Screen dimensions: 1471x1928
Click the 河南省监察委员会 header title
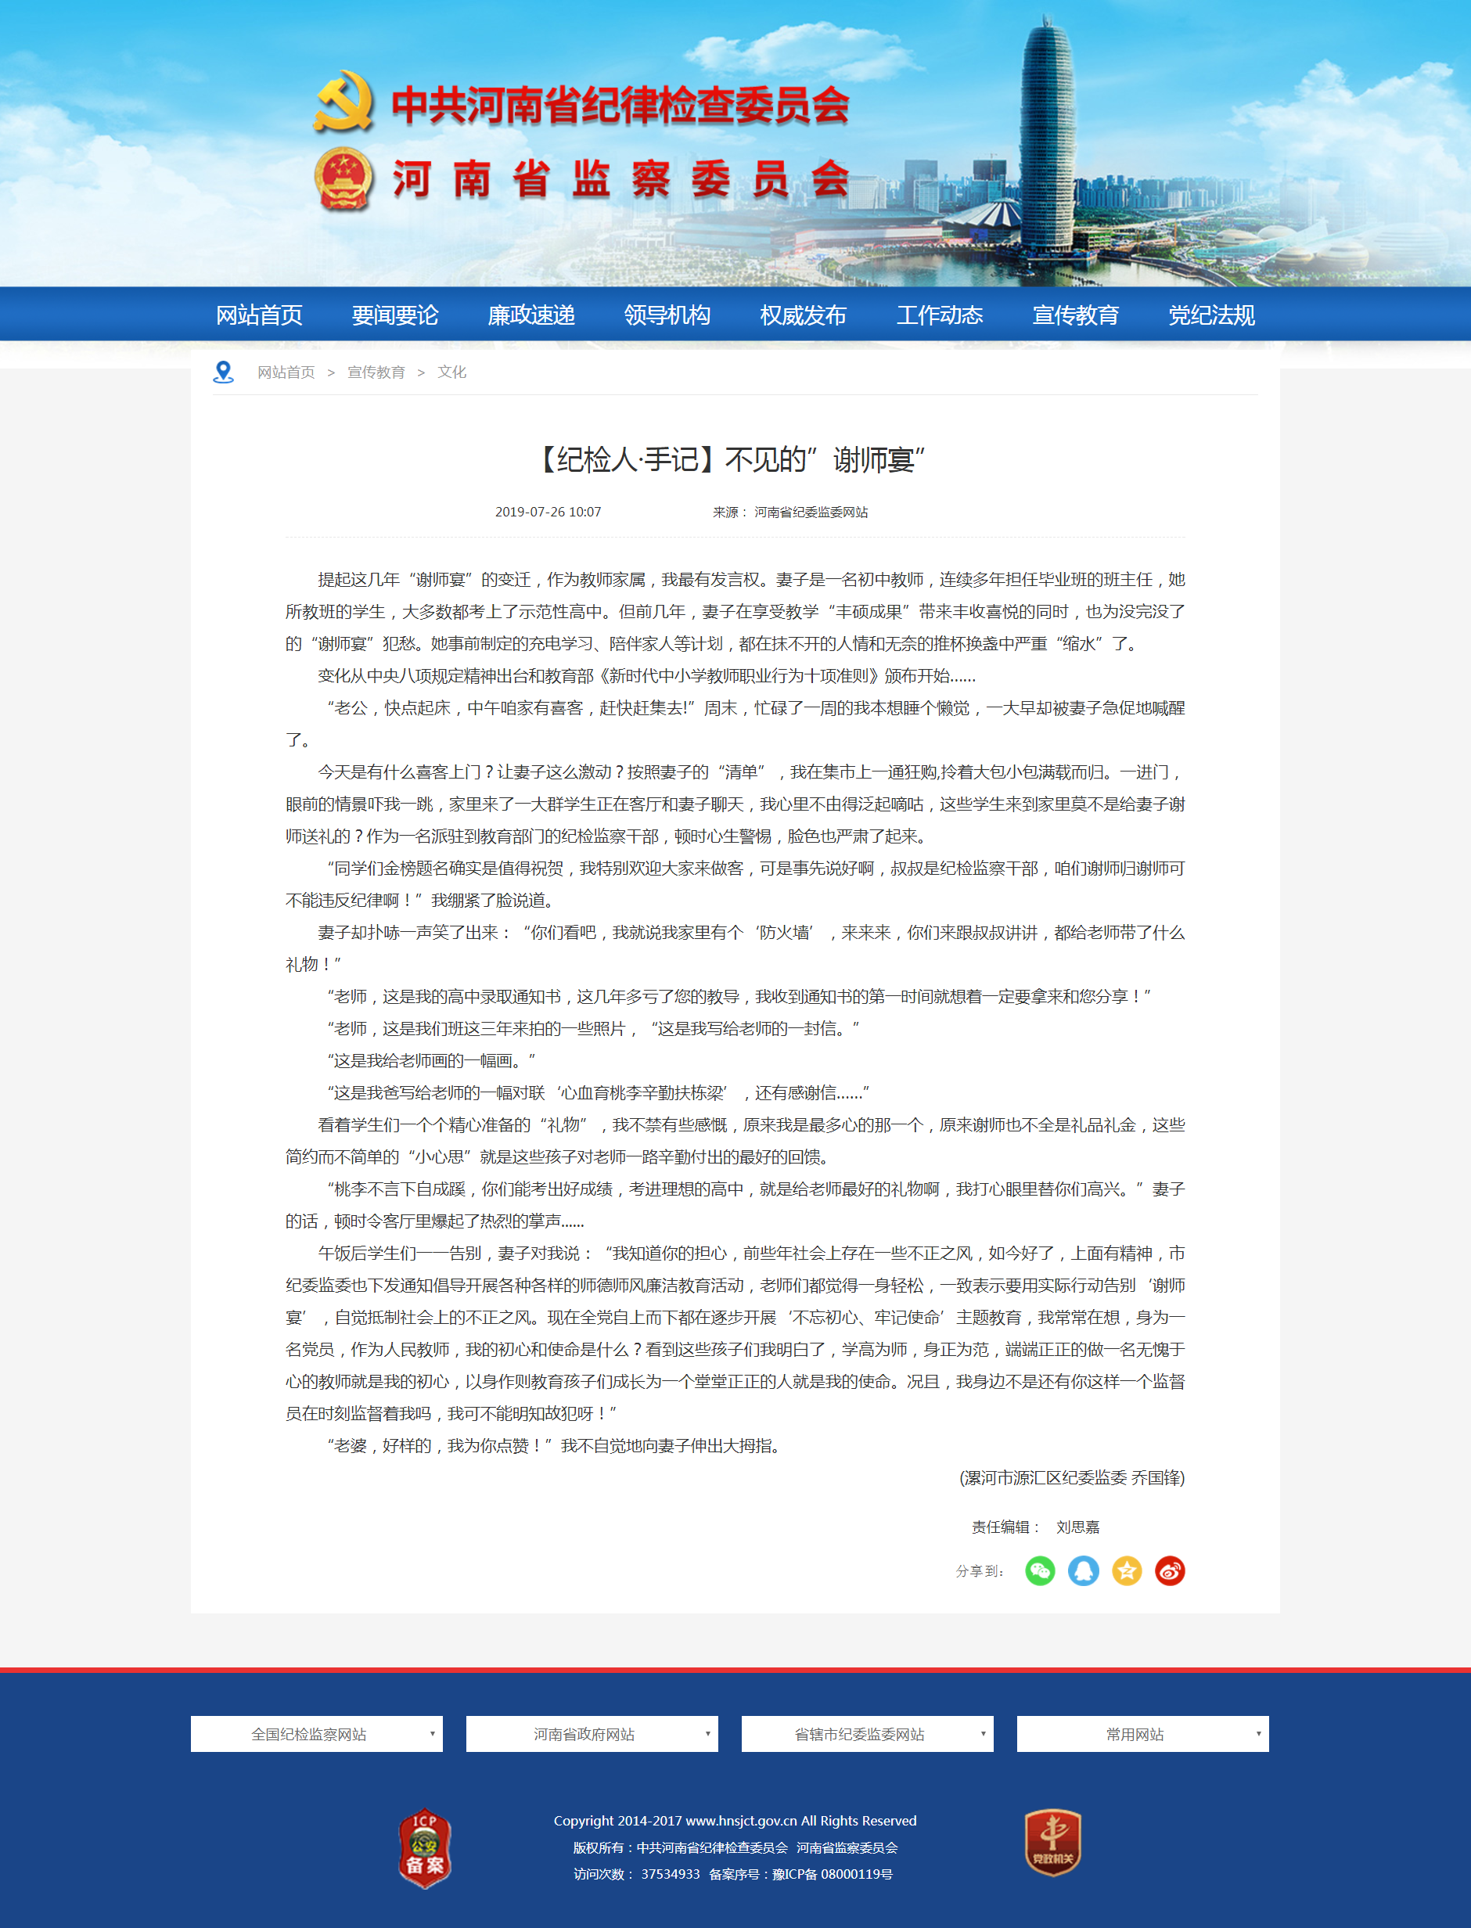pos(620,179)
